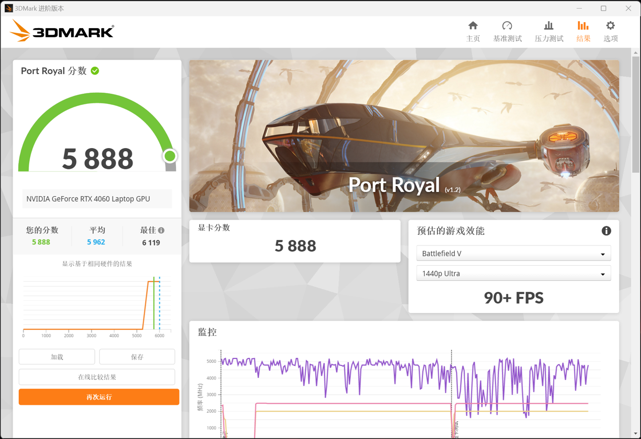
Task: Click the info icon beside 最佳 score
Action: (161, 230)
